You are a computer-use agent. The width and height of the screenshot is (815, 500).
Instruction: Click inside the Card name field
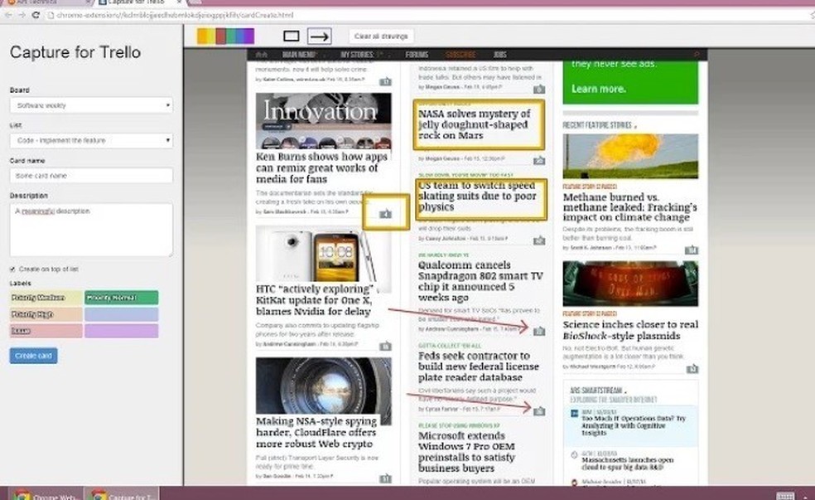click(91, 175)
